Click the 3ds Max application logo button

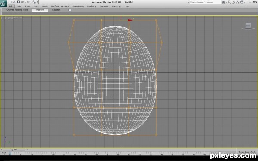click(x=3, y=3)
